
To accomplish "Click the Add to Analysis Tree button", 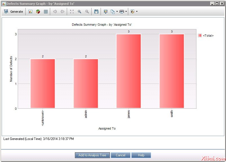I will coord(92,155).
